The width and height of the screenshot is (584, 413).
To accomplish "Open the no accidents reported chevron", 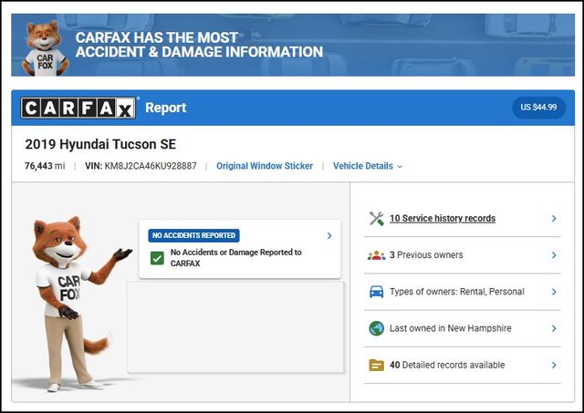I will click(329, 235).
